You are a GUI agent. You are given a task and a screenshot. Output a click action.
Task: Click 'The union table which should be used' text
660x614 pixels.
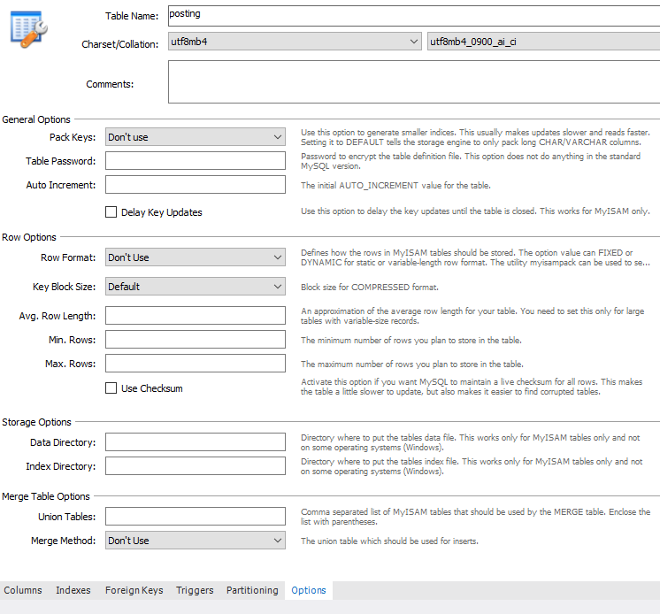click(x=389, y=541)
